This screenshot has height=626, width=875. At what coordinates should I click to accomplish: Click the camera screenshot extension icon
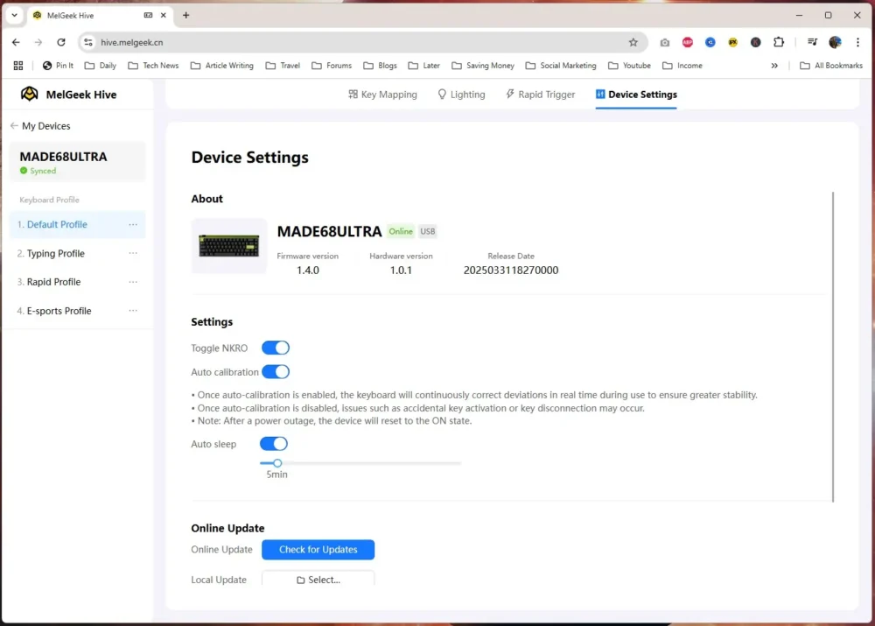(664, 42)
